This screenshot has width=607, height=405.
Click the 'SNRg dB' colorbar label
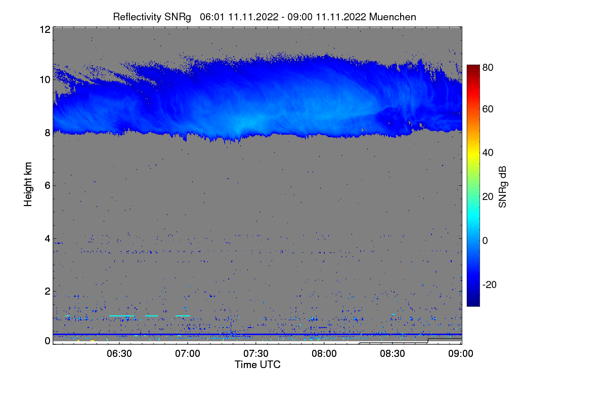[x=502, y=186]
